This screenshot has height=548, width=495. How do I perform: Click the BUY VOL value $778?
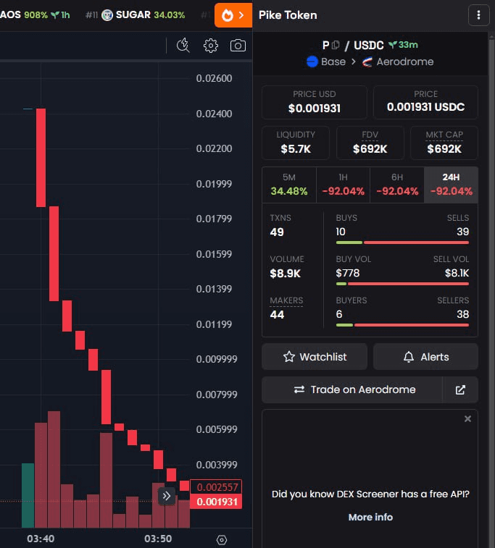(348, 273)
